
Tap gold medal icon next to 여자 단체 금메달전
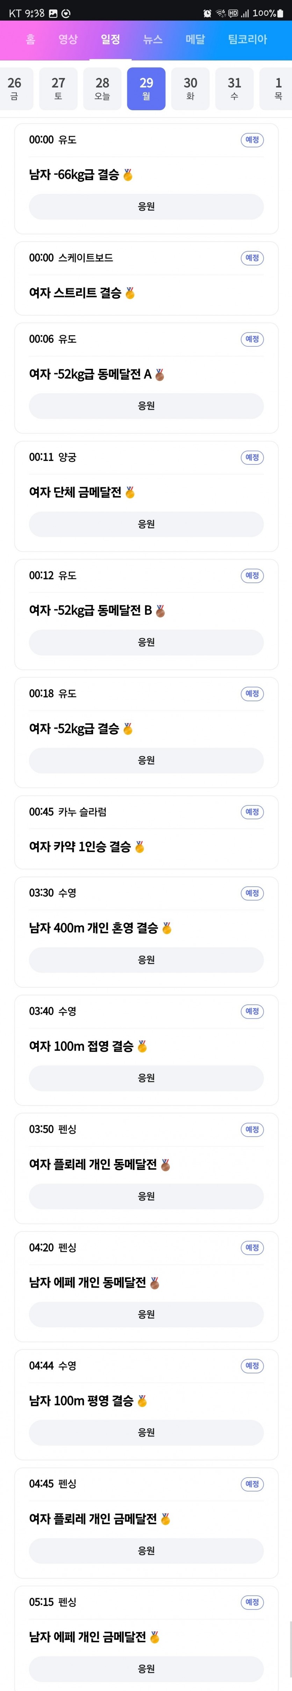click(130, 492)
